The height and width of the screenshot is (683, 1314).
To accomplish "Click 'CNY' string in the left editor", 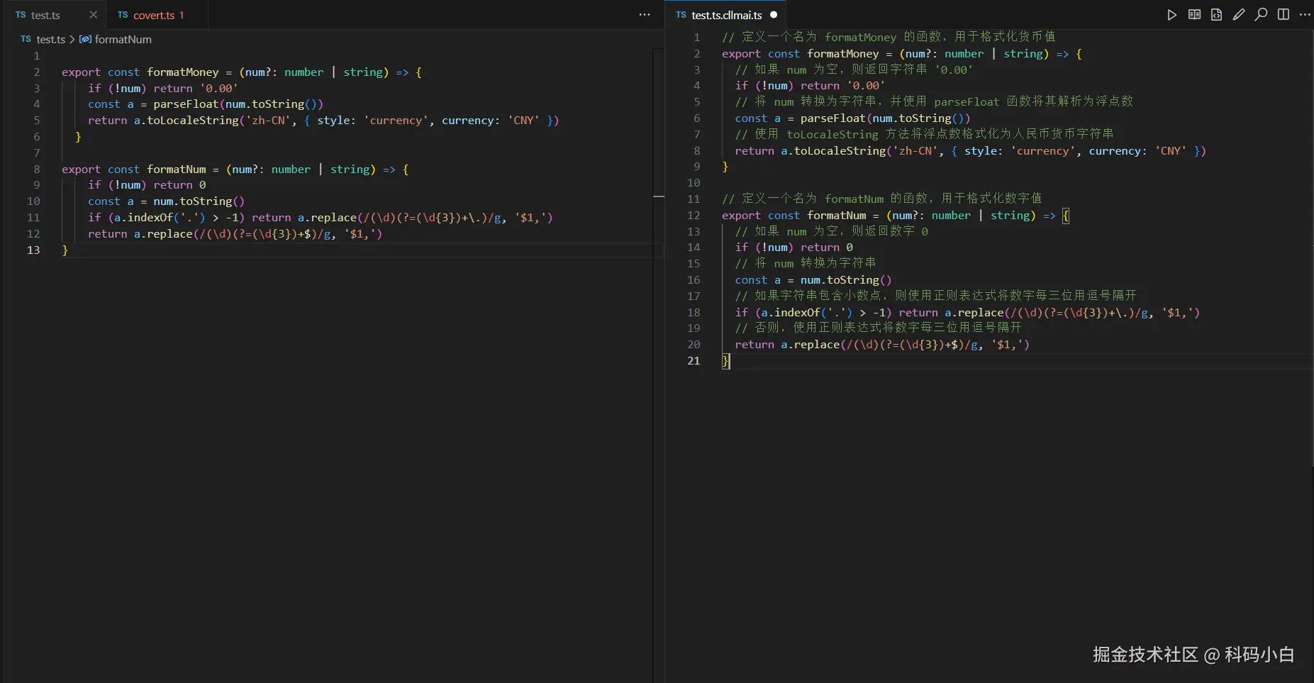I will tap(523, 121).
